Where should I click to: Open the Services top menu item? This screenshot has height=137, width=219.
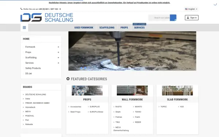coord(139,27)
